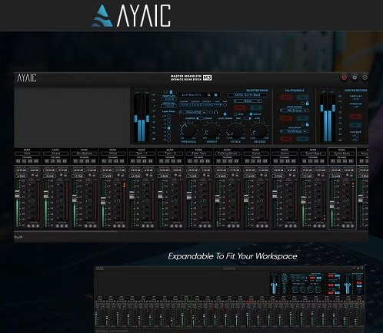Click the blue button under the Bass dropdown
383x333 pixels.
[256, 107]
